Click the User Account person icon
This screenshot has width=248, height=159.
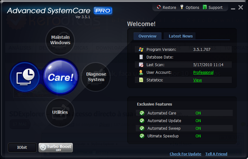click(141, 73)
